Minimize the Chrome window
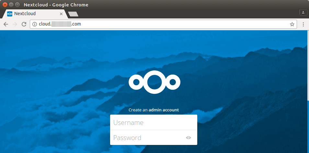The width and height of the screenshot is (309, 153). tap(11, 4)
